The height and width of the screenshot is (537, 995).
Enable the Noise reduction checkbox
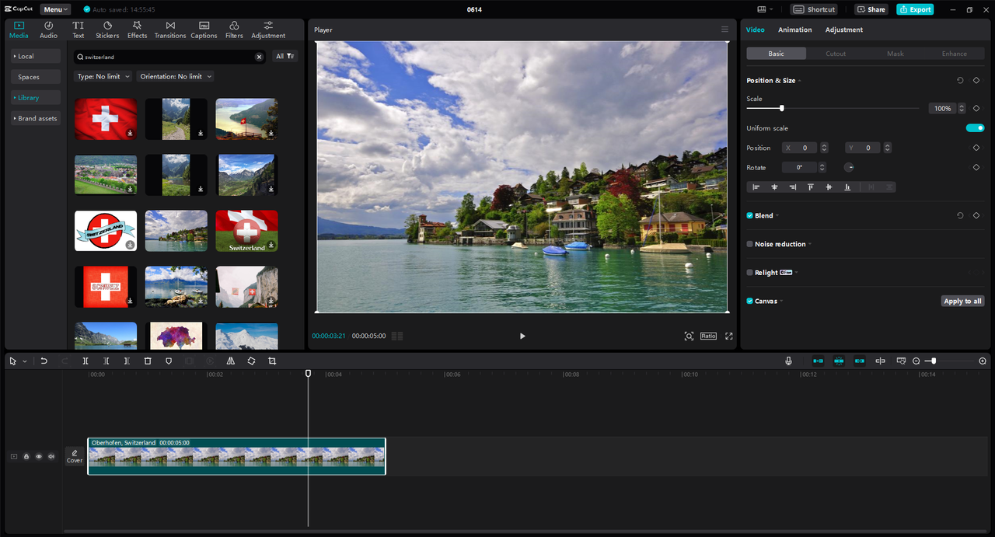click(749, 244)
